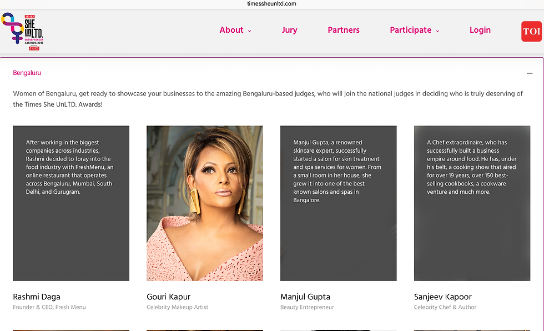Open the red TOI icon

tap(531, 31)
